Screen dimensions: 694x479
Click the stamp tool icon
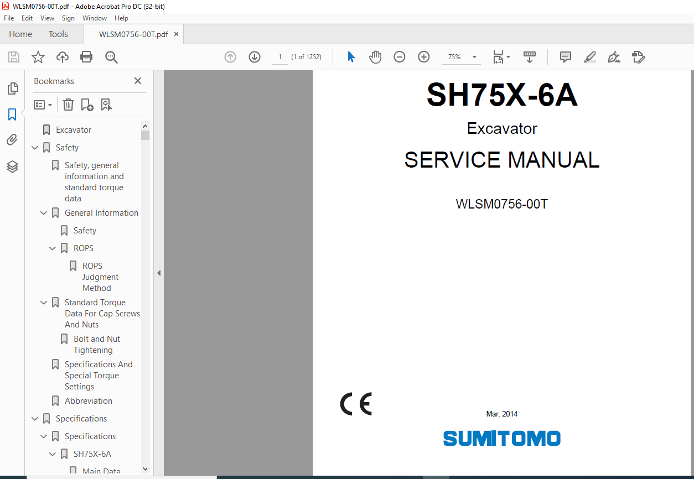[638, 57]
